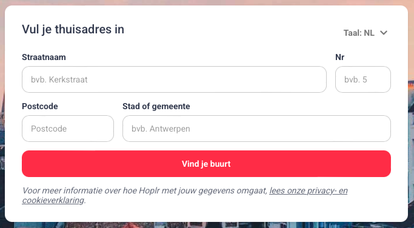Click the bvb. Kerkstraat placeholder text
This screenshot has width=414, height=228.
pos(59,79)
